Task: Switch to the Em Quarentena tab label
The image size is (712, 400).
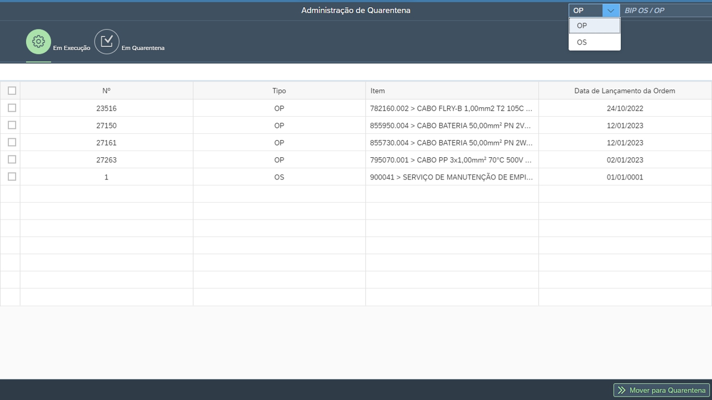Action: pos(143,48)
